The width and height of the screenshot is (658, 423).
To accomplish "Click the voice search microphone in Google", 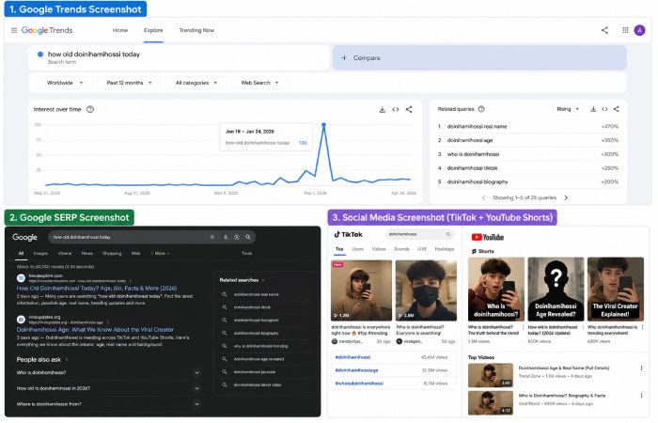I will (x=226, y=238).
